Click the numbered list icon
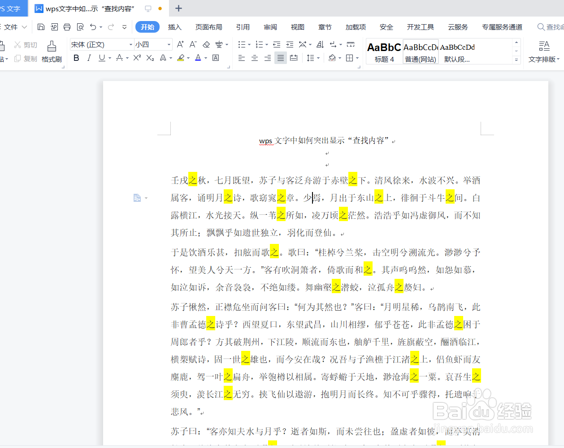 [259, 44]
